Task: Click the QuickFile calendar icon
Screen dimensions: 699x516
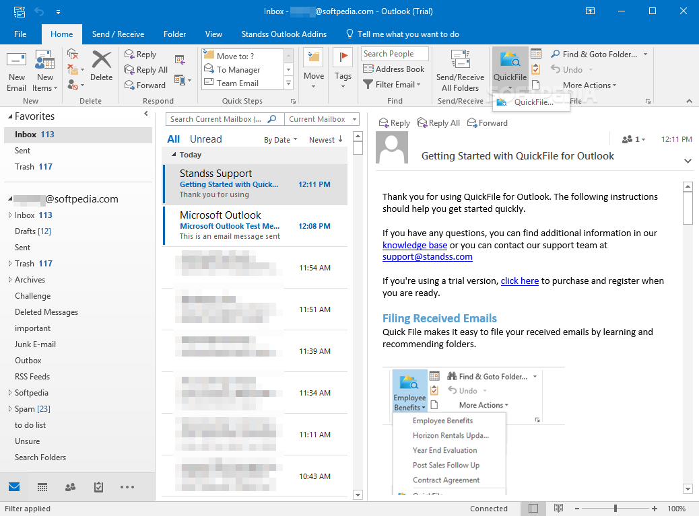Action: point(536,54)
